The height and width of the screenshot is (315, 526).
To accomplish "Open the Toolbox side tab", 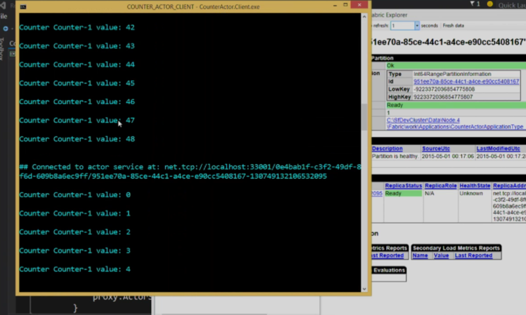I will tap(2, 49).
